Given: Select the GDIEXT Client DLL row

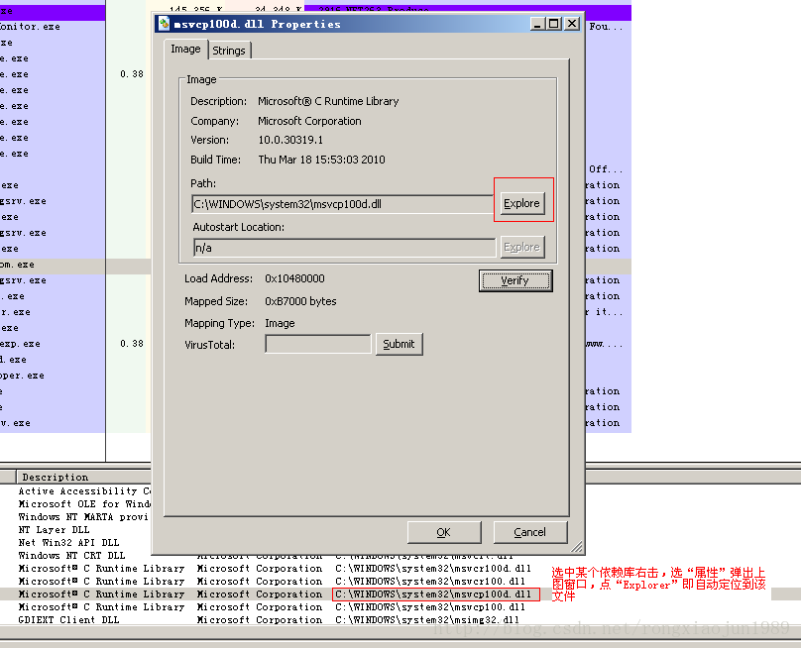Looking at the screenshot, I should (68, 619).
